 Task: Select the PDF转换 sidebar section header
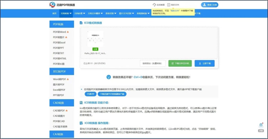(x=62, y=24)
